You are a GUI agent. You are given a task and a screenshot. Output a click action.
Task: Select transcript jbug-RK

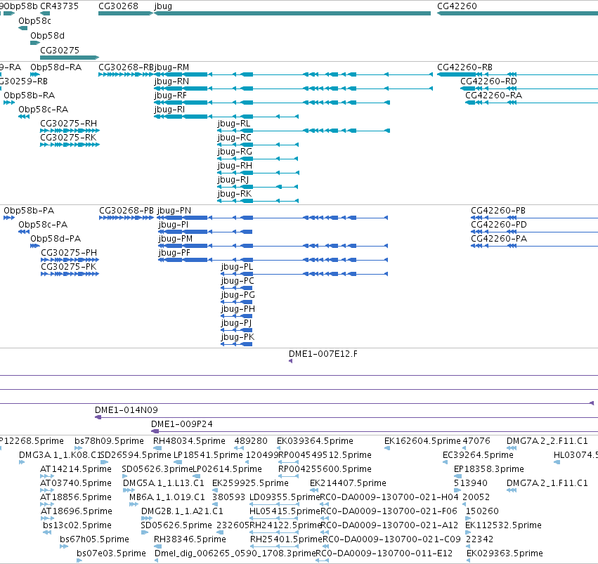tap(258, 201)
